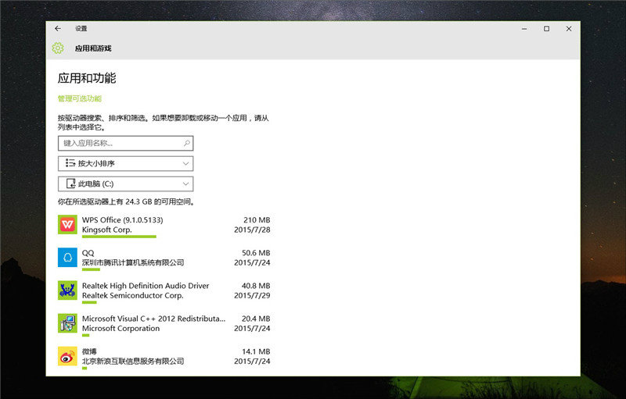Viewport: 626px width, 399px height.
Task: Click the 40.8 MB size value
Action: (x=256, y=286)
